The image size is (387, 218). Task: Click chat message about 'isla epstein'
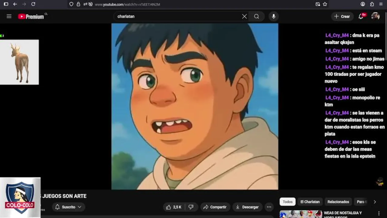[350, 149]
